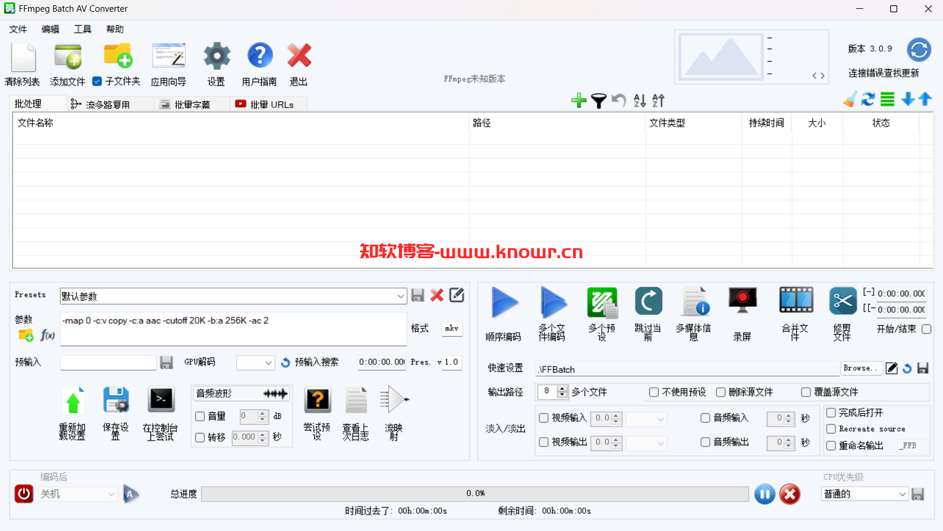Open 设置 settings gear icon

pos(217,56)
